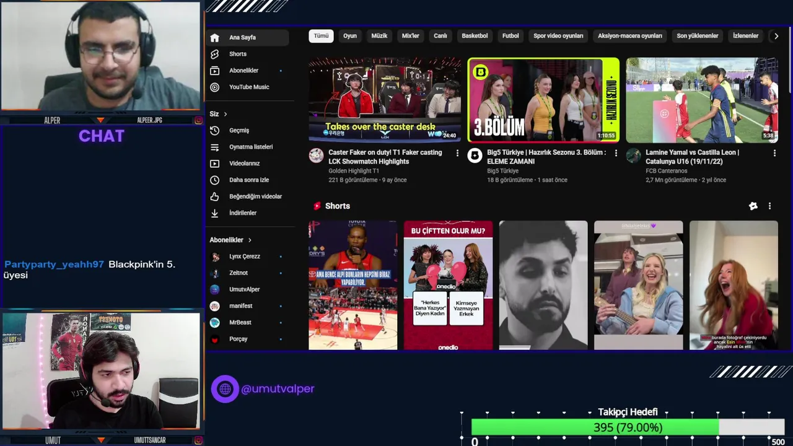Play the Lamine Yamal football thumbnail
This screenshot has width=793, height=446.
tap(702, 100)
